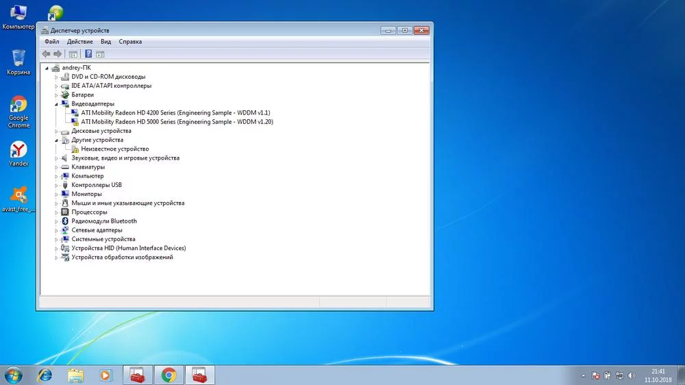Screen dimensions: 685x385
Task: Click the Неизвестное устройство warning icon
Action: 75,149
